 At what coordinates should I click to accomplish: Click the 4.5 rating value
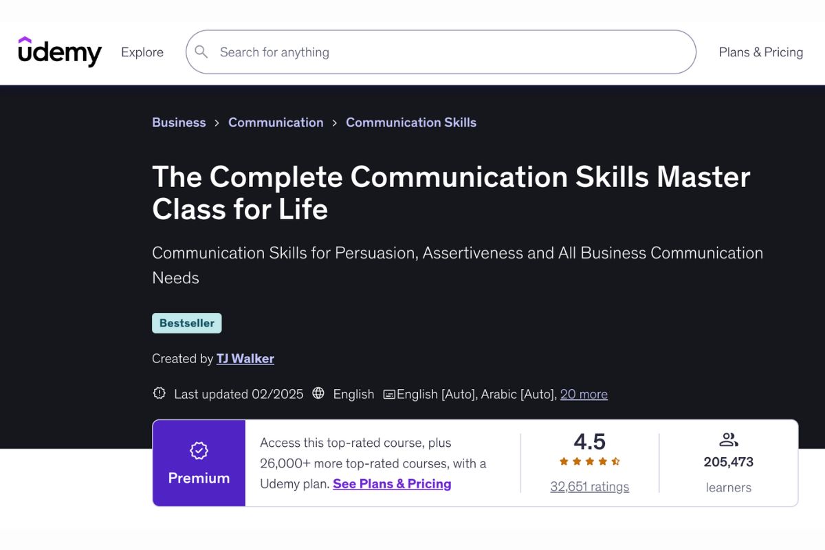click(589, 441)
